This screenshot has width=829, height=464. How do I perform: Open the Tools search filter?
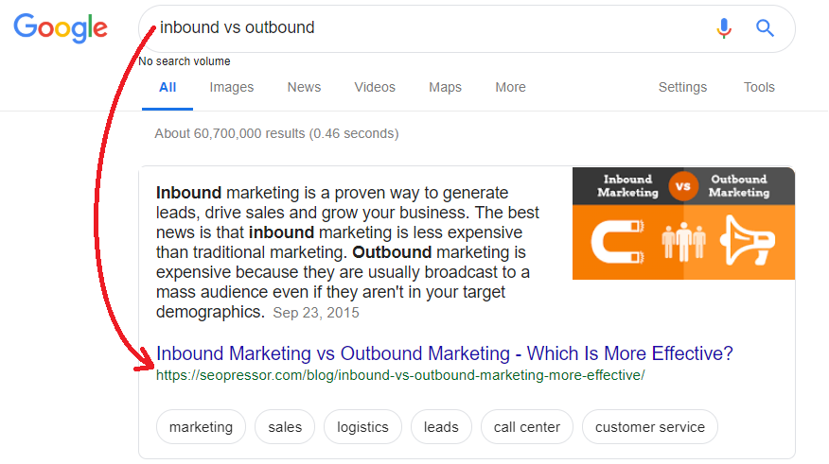759,87
